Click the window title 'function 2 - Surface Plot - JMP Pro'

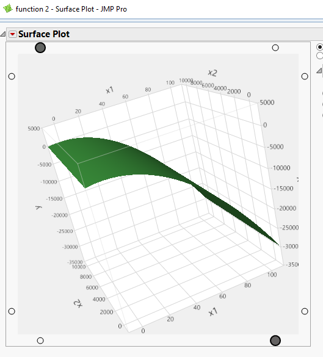71,9
